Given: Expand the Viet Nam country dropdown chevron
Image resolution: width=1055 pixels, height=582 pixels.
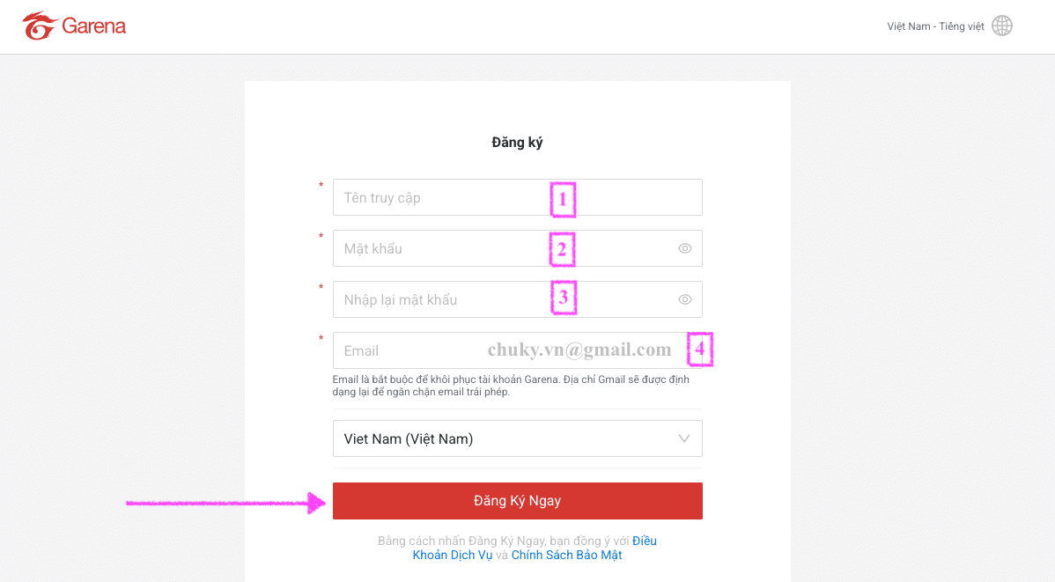Looking at the screenshot, I should point(684,438).
